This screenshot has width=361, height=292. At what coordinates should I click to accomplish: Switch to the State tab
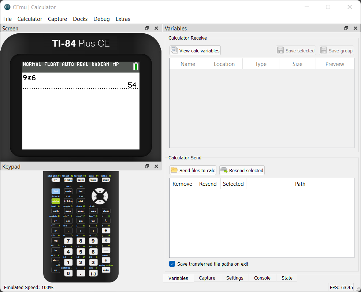tap(287, 278)
